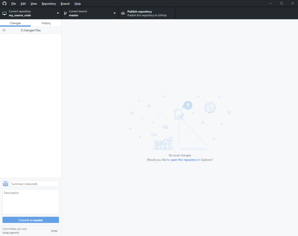Click the cloud upload icon for Publish repository
The width and height of the screenshot is (298, 236).
tap(123, 13)
